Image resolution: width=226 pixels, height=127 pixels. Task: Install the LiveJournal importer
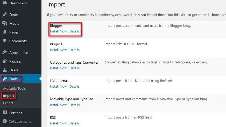58,87
